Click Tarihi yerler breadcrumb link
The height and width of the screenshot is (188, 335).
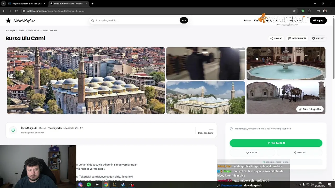33,31
